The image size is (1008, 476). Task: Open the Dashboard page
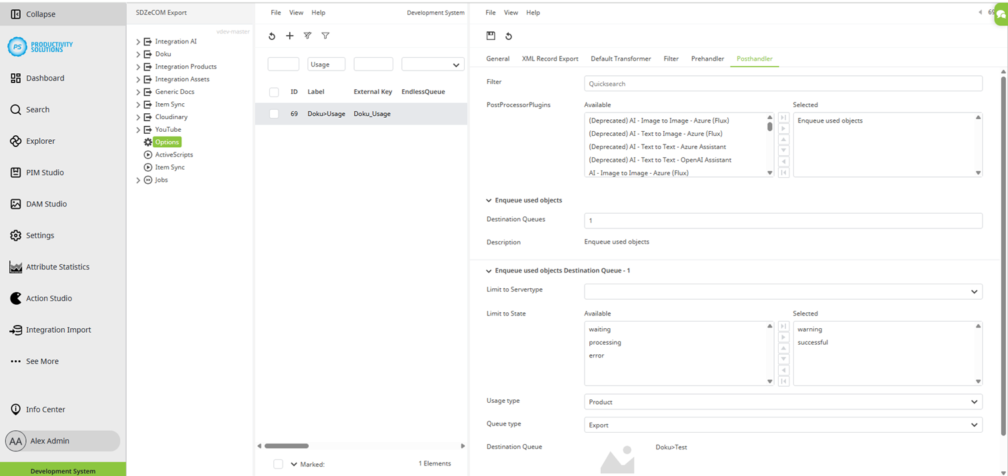38,78
